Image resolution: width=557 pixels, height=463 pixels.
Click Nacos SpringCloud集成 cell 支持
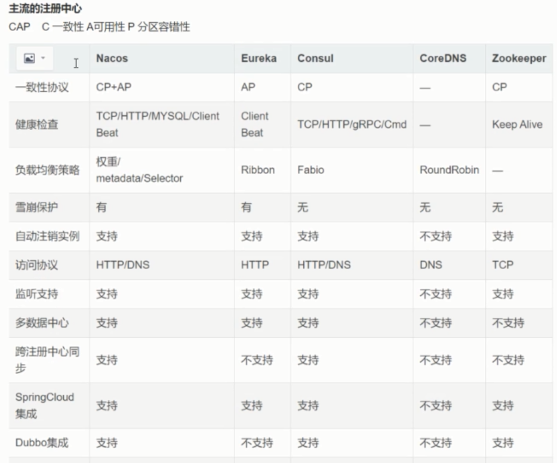[x=107, y=406]
